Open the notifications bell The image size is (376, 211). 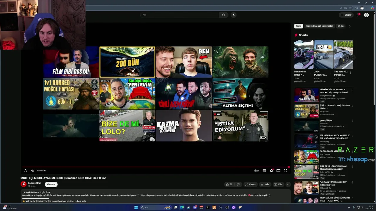[x=358, y=15]
